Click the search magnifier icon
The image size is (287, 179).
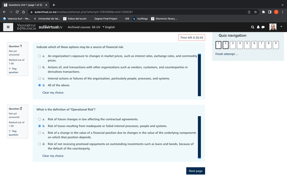(252, 27)
